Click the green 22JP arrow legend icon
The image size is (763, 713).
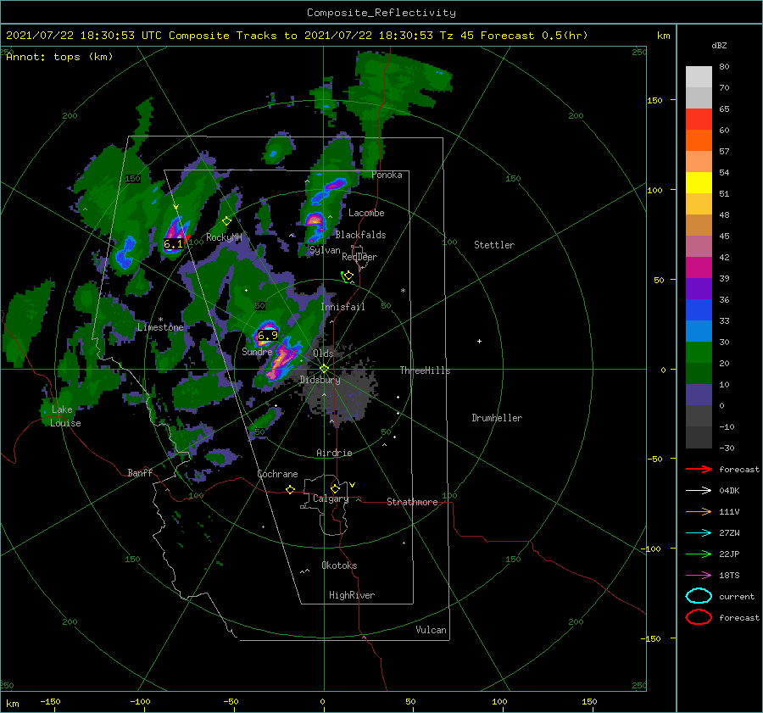(x=699, y=554)
